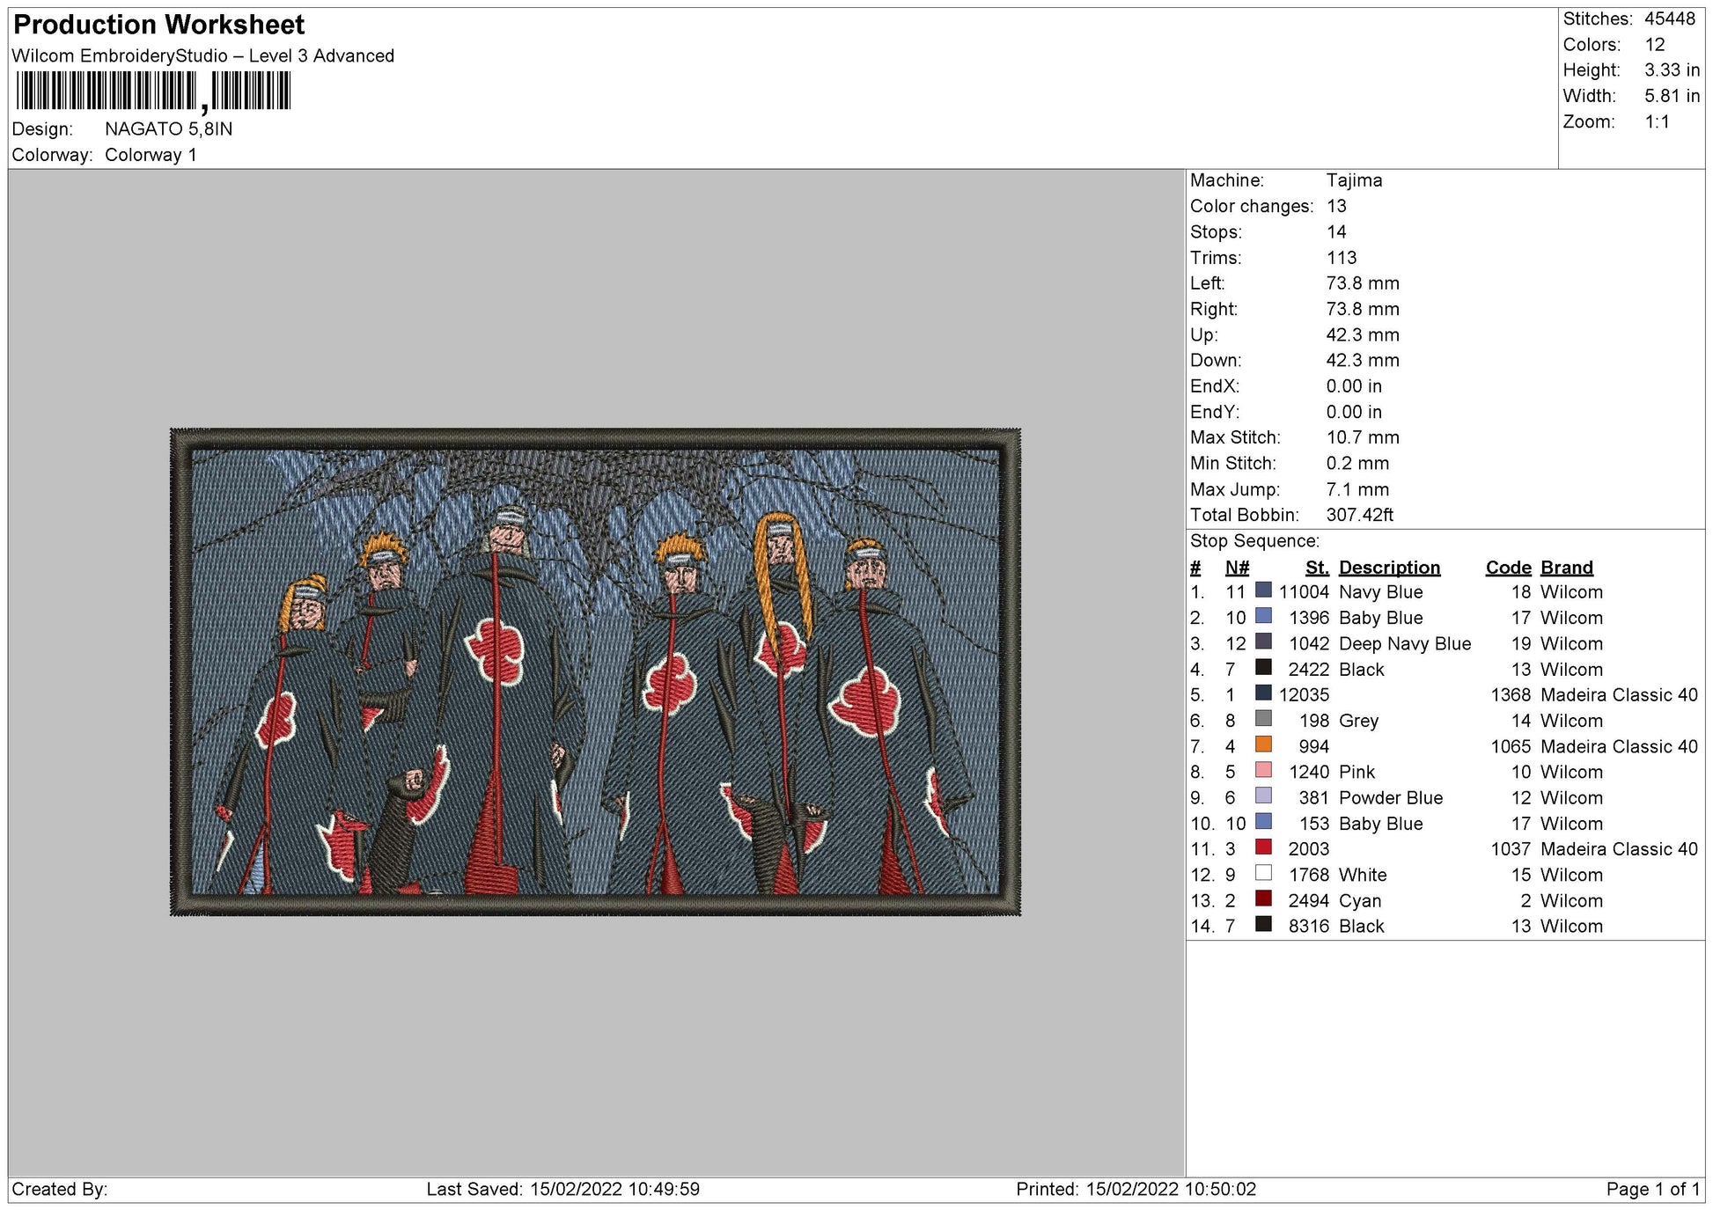Click the Production Worksheet title
Viewport: 1713px width, 1210px height.
pyautogui.click(x=159, y=25)
